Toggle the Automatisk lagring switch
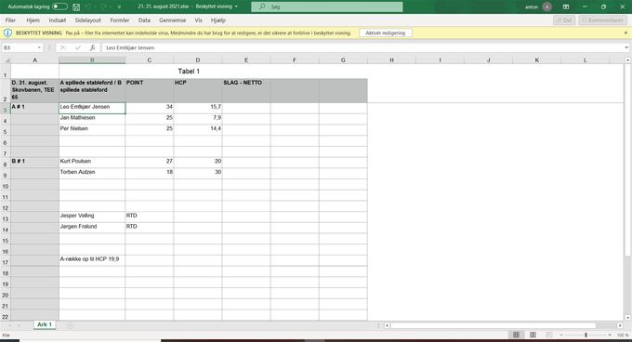The image size is (632, 342). [59, 7]
